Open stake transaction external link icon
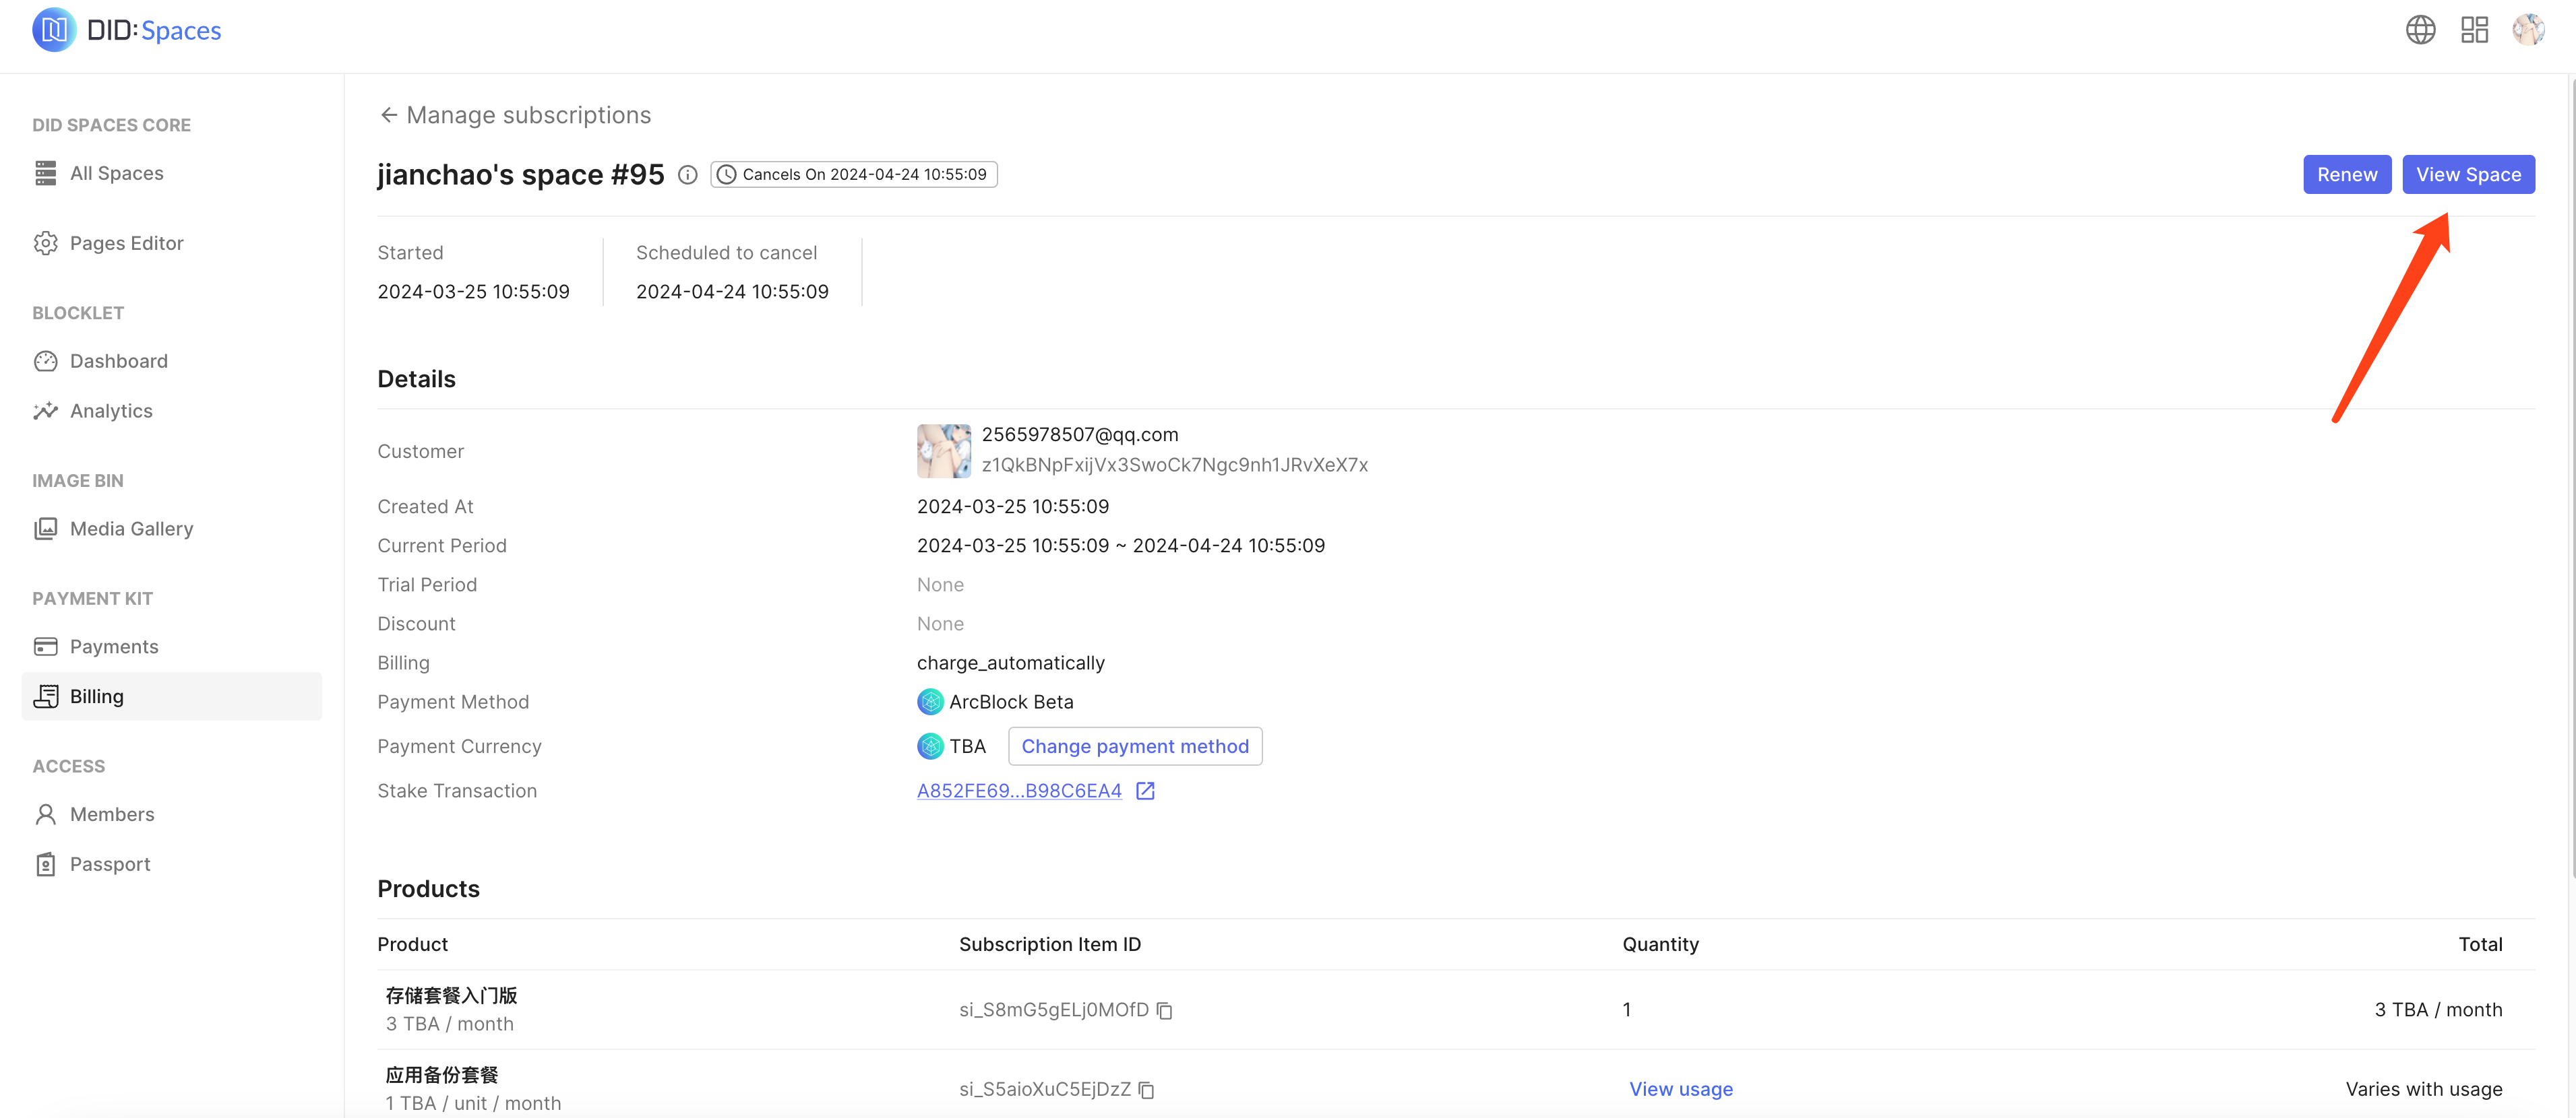 [1145, 791]
